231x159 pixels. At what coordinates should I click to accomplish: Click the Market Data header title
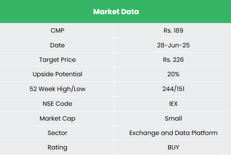coord(116,12)
